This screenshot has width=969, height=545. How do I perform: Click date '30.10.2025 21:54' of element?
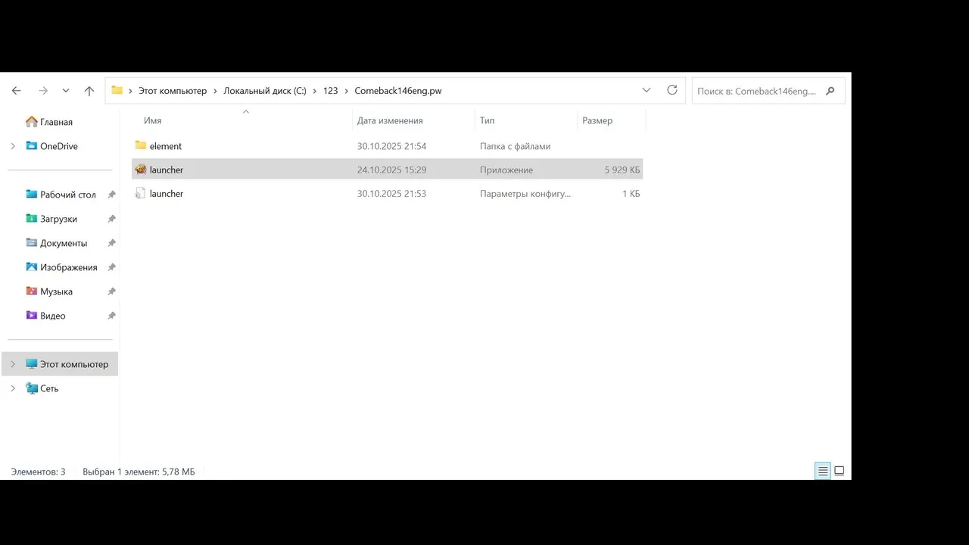(391, 146)
